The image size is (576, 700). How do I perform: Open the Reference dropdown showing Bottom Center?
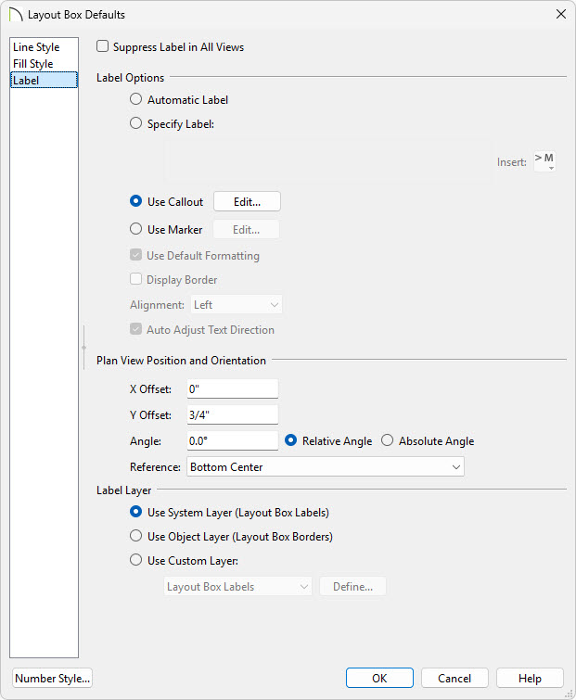tap(326, 467)
